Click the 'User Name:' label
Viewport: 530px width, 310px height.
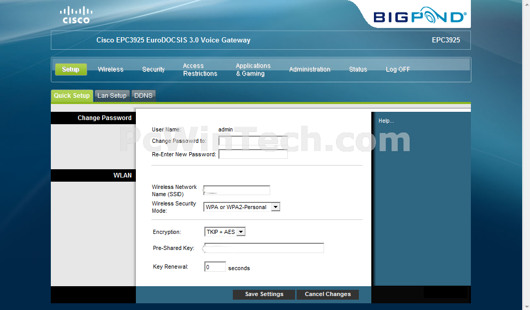pos(166,129)
